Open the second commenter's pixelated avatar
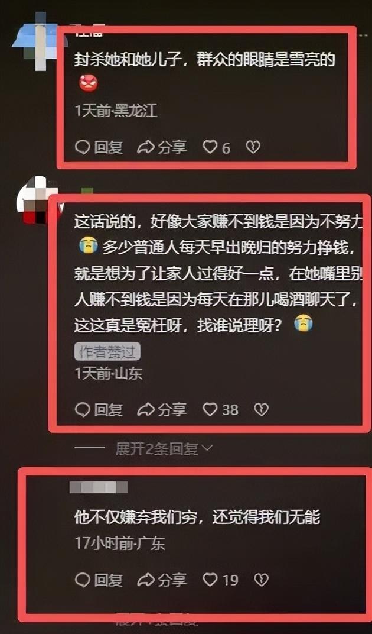 (x=38, y=201)
